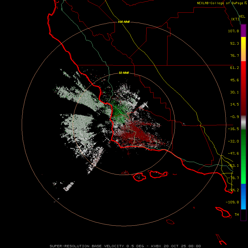Click the green inbound velocity area near radar
The height and width of the screenshot is (248, 248).
tap(118, 113)
